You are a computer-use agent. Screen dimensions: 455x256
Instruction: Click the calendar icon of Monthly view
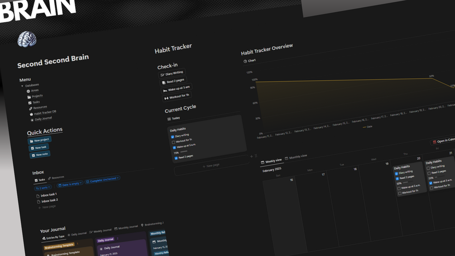coord(287,158)
